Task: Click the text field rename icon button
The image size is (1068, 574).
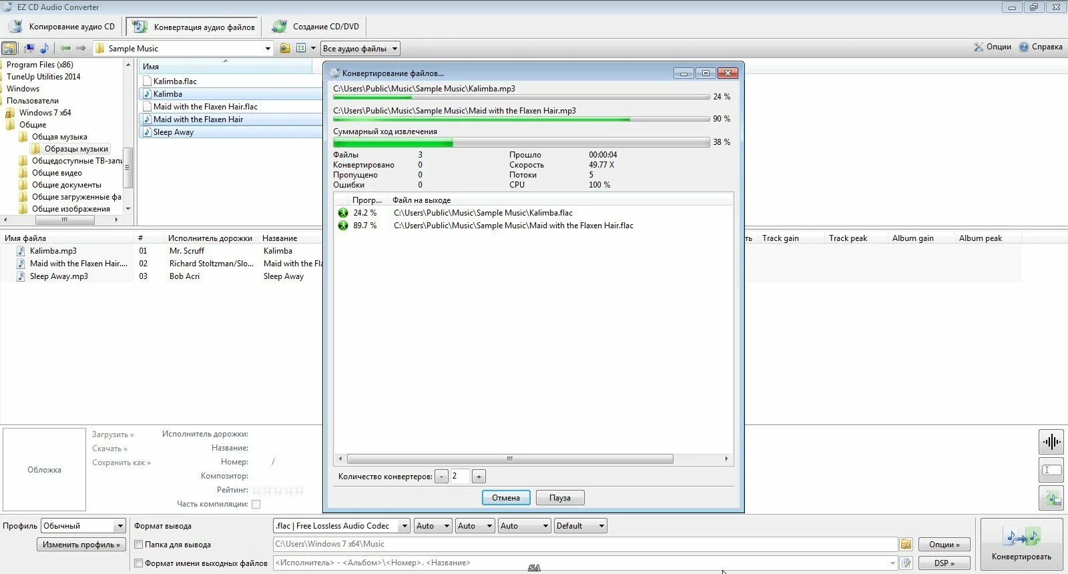Action: coord(1051,470)
